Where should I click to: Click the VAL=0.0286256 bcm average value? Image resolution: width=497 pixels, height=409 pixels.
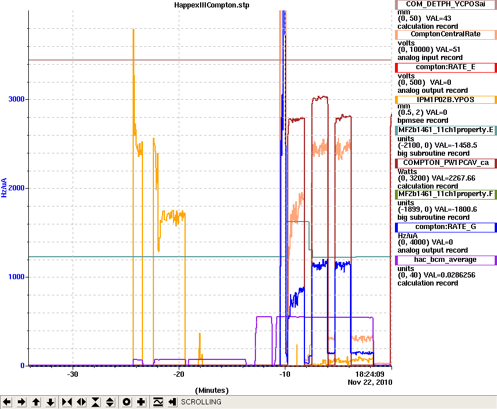pos(449,275)
